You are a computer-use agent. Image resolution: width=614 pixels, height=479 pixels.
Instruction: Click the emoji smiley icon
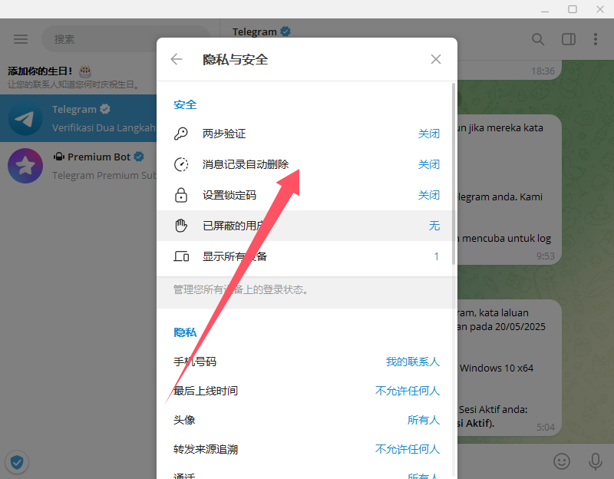pyautogui.click(x=563, y=461)
